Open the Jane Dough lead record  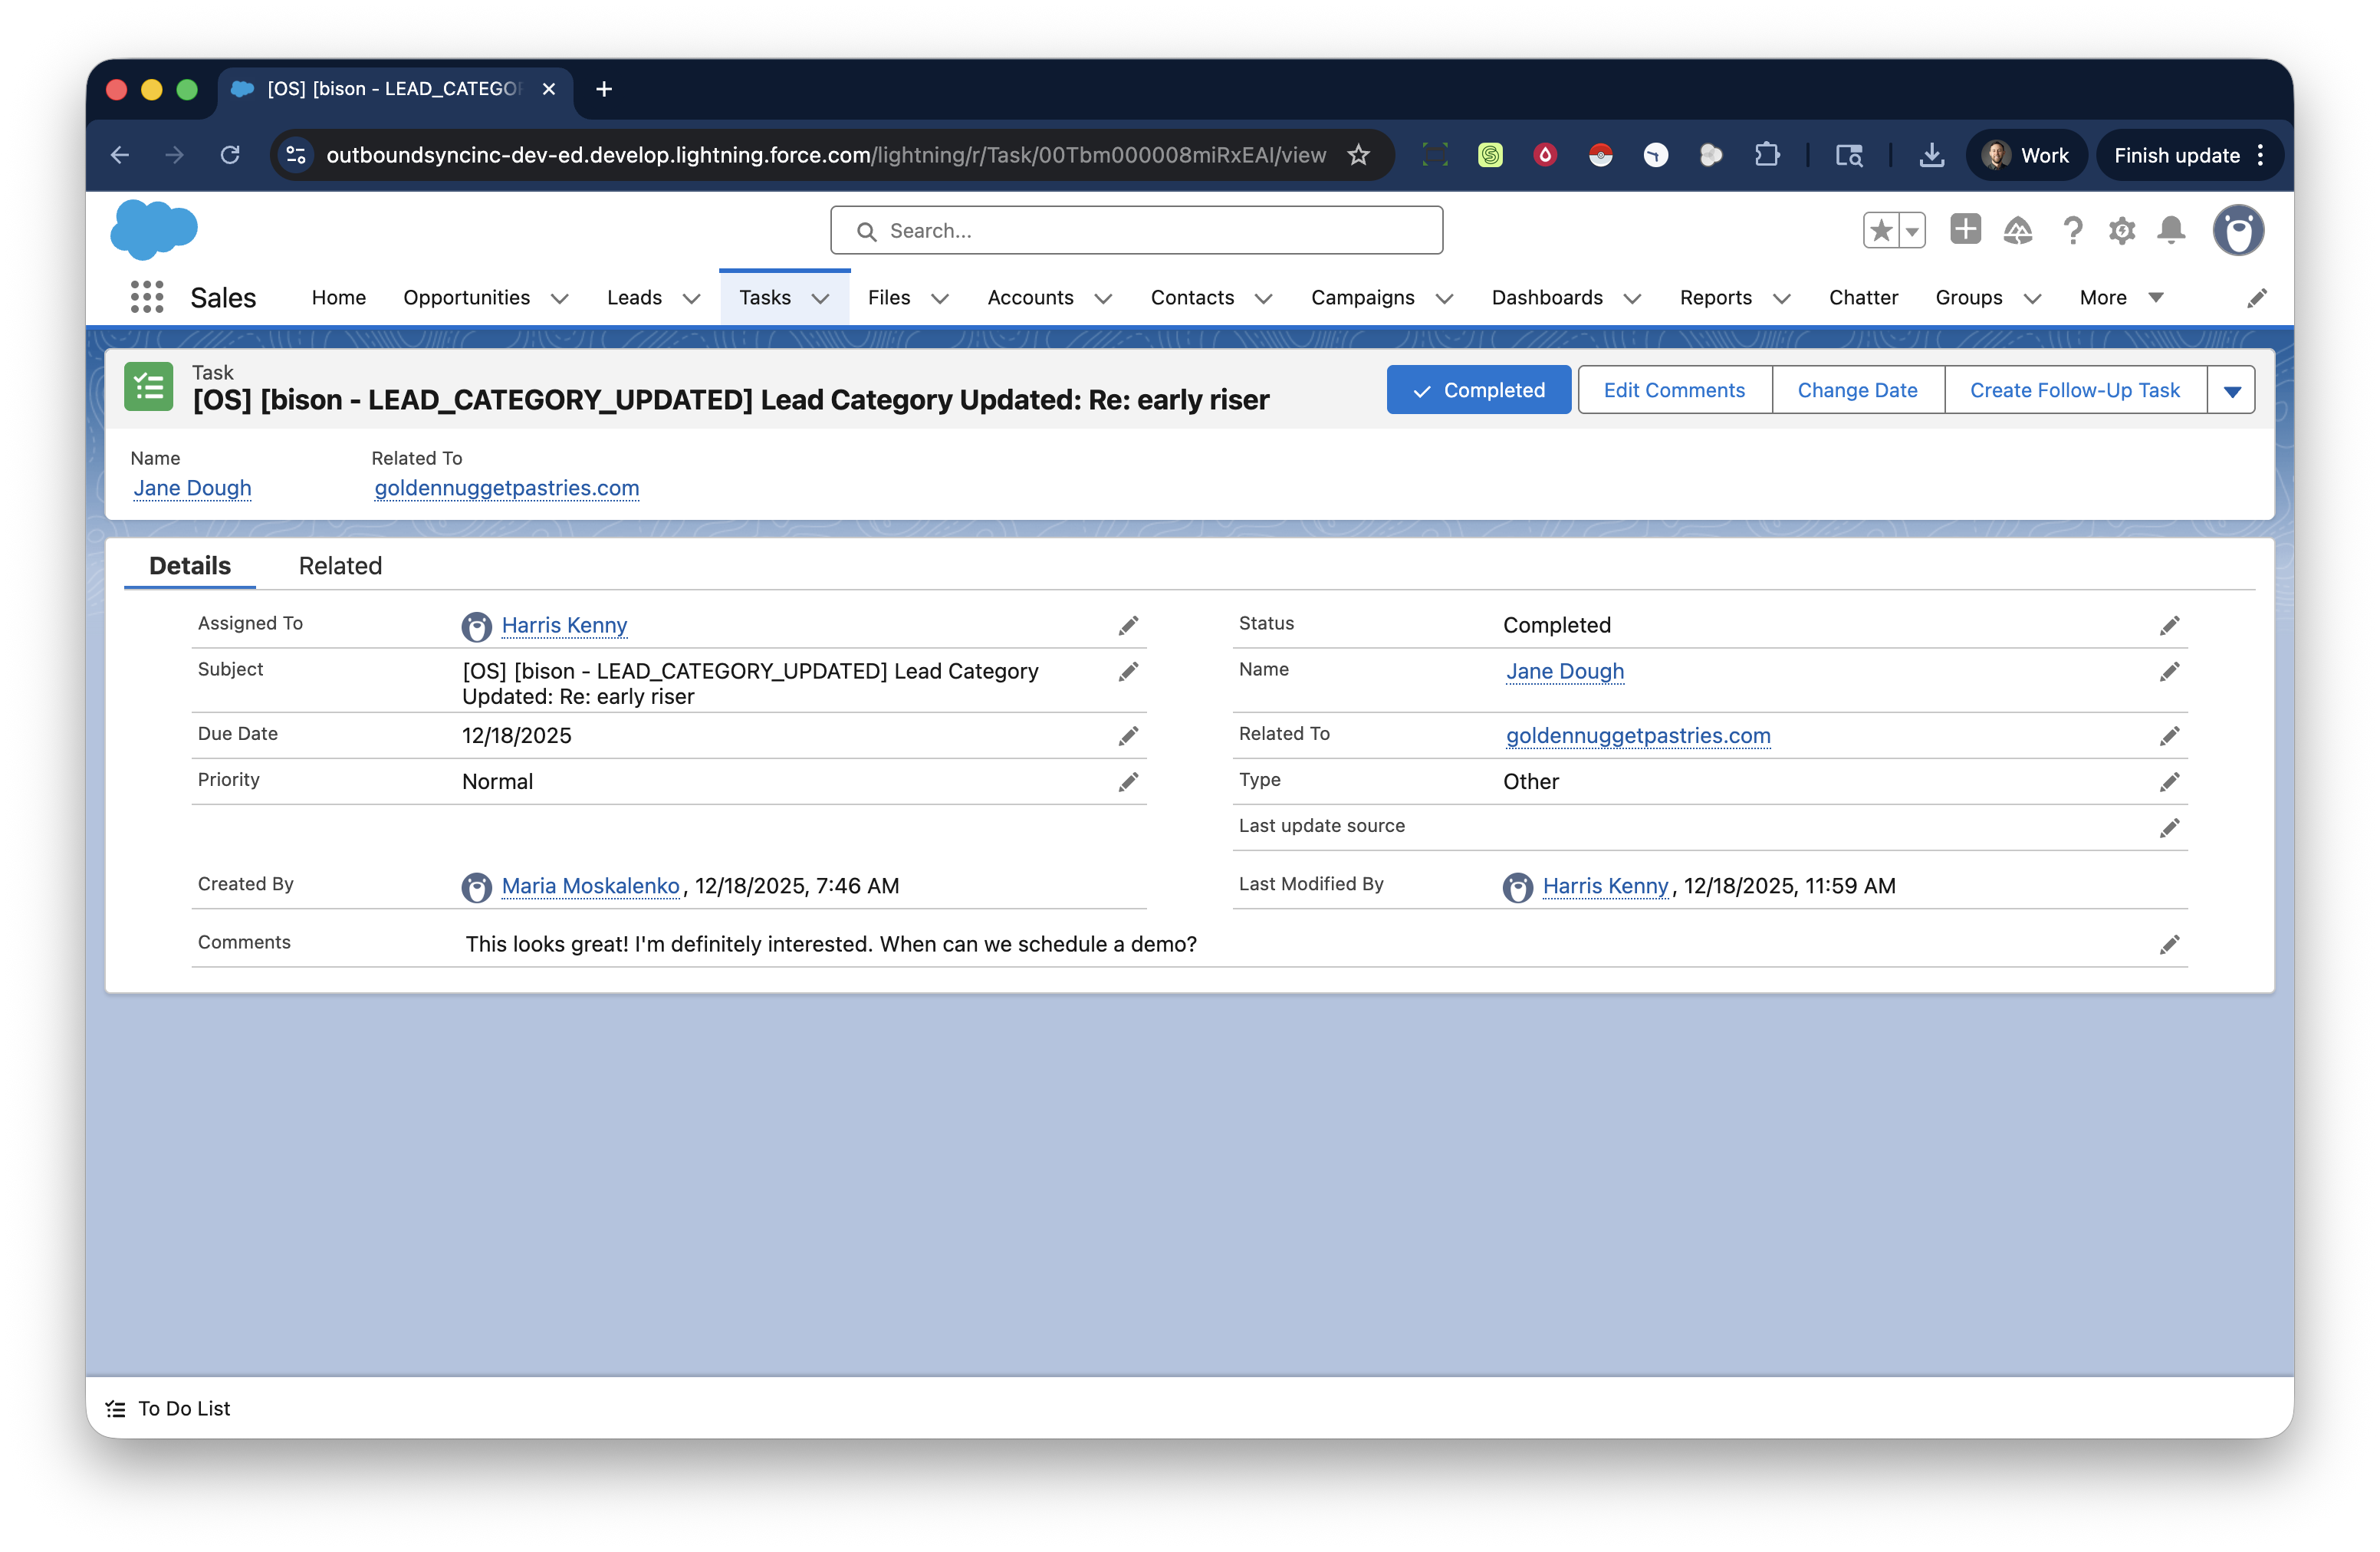point(192,488)
